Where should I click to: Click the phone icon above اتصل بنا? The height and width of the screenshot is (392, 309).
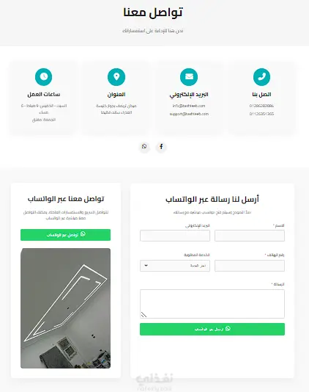click(x=261, y=77)
